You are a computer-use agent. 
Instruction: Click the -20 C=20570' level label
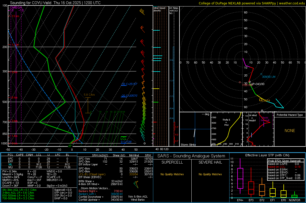tap(129, 96)
